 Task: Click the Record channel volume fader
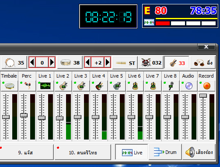(203, 95)
